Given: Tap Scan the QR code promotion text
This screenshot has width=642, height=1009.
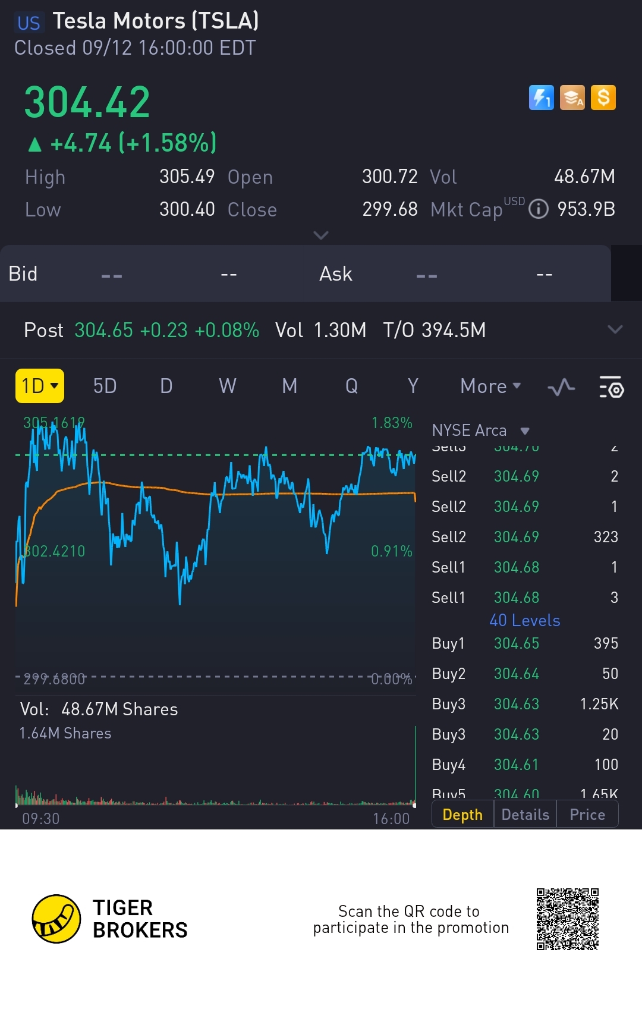Looking at the screenshot, I should click(x=411, y=919).
